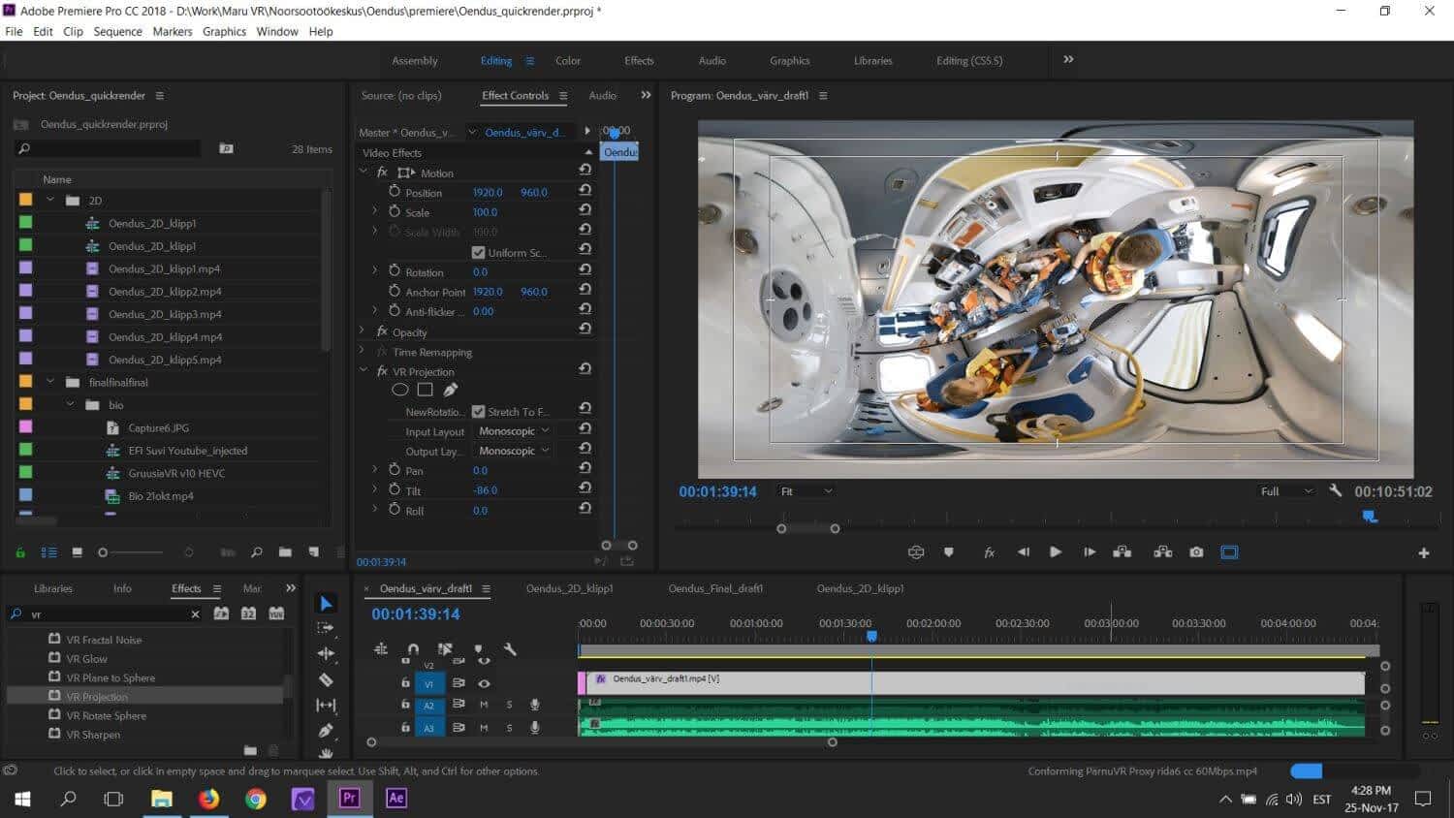
Task: Filter YUV effects in Effects panel
Action: coord(276,613)
